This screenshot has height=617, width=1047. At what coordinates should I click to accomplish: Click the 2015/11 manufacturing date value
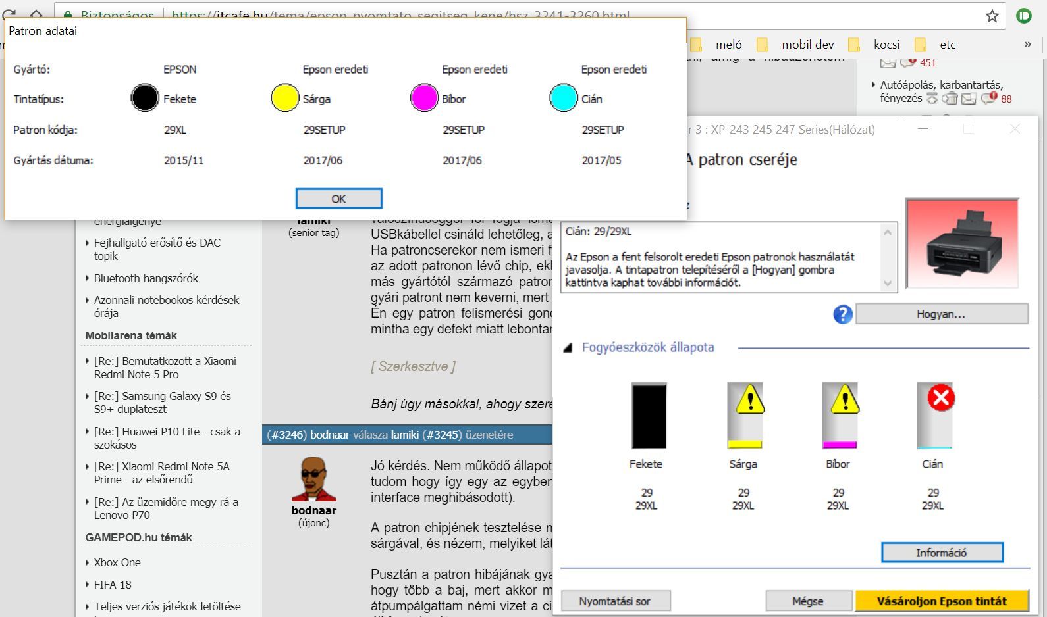184,160
